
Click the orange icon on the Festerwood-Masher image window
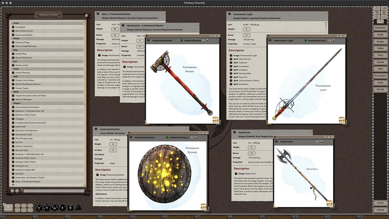coord(216,120)
